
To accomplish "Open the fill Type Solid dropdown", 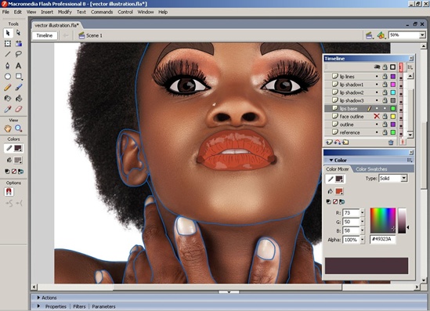I will tap(403, 179).
